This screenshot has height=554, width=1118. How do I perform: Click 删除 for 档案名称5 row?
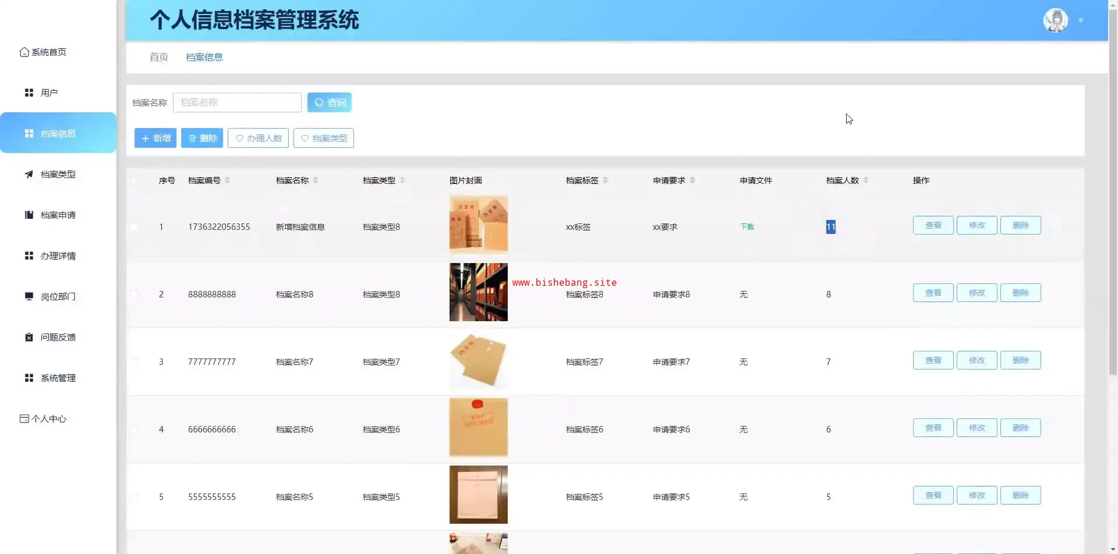click(x=1021, y=495)
